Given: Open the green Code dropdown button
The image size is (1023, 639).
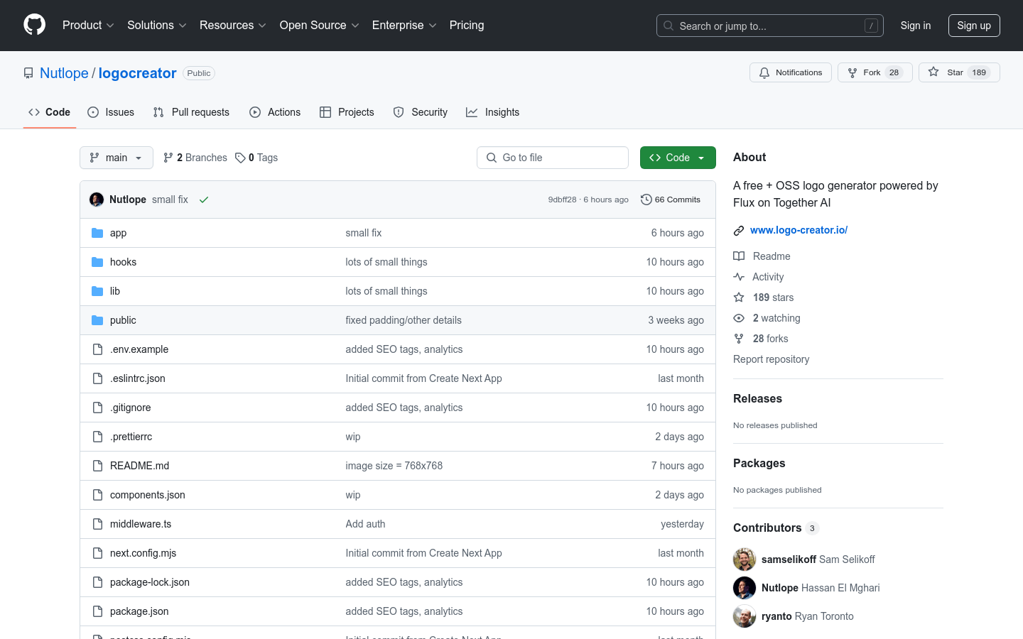Looking at the screenshot, I should click(678, 158).
